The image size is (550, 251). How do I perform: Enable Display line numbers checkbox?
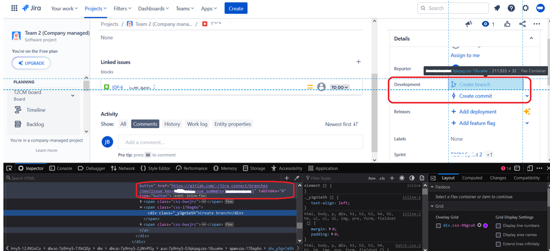click(x=498, y=226)
